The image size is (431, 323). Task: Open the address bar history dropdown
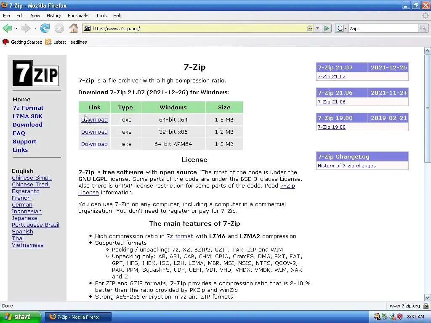[x=317, y=28]
